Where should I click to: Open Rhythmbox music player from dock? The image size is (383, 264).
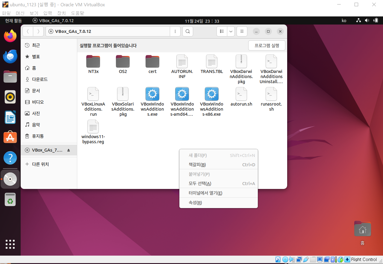10,97
